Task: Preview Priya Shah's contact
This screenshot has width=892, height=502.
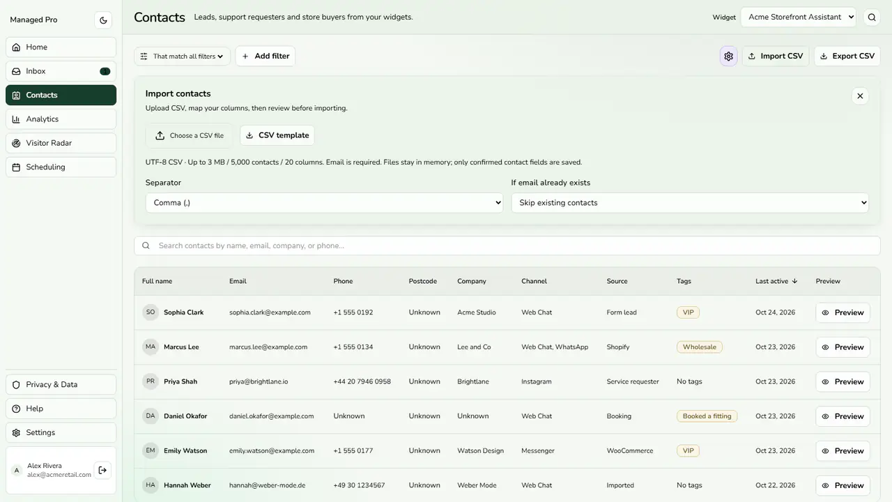Action: click(843, 381)
